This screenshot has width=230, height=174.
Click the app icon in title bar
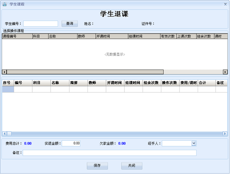coord(5,4)
